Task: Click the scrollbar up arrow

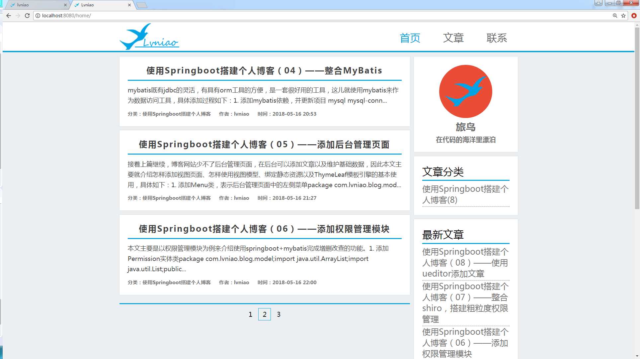Action: 637,24
